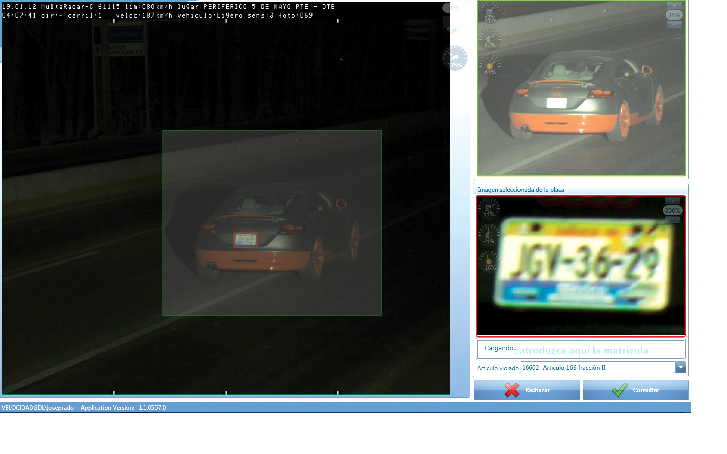Click the 306% zoom badge on plate image

tap(672, 210)
